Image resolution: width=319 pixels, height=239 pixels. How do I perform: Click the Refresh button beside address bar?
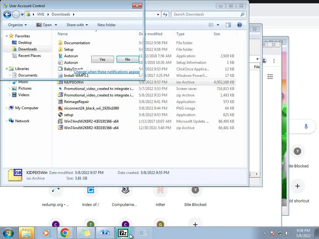click(x=165, y=14)
